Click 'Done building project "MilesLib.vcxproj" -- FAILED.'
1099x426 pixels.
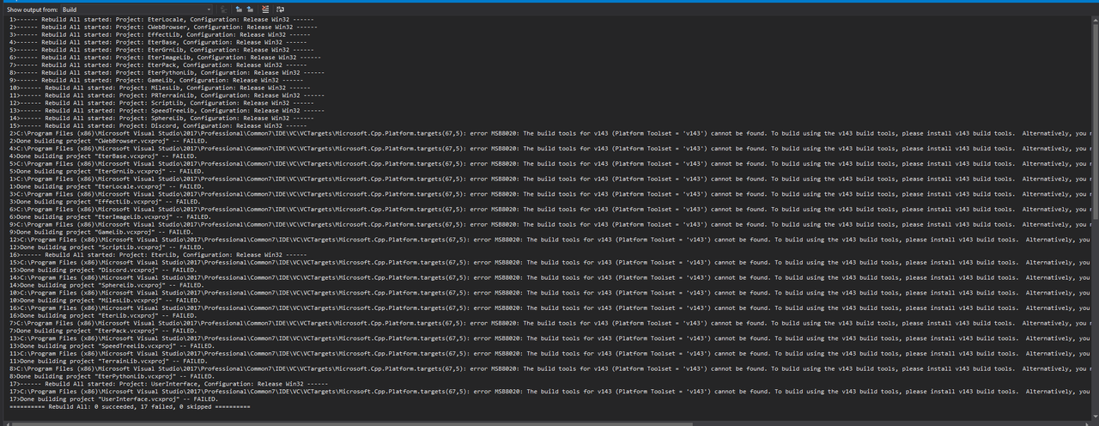[105, 301]
